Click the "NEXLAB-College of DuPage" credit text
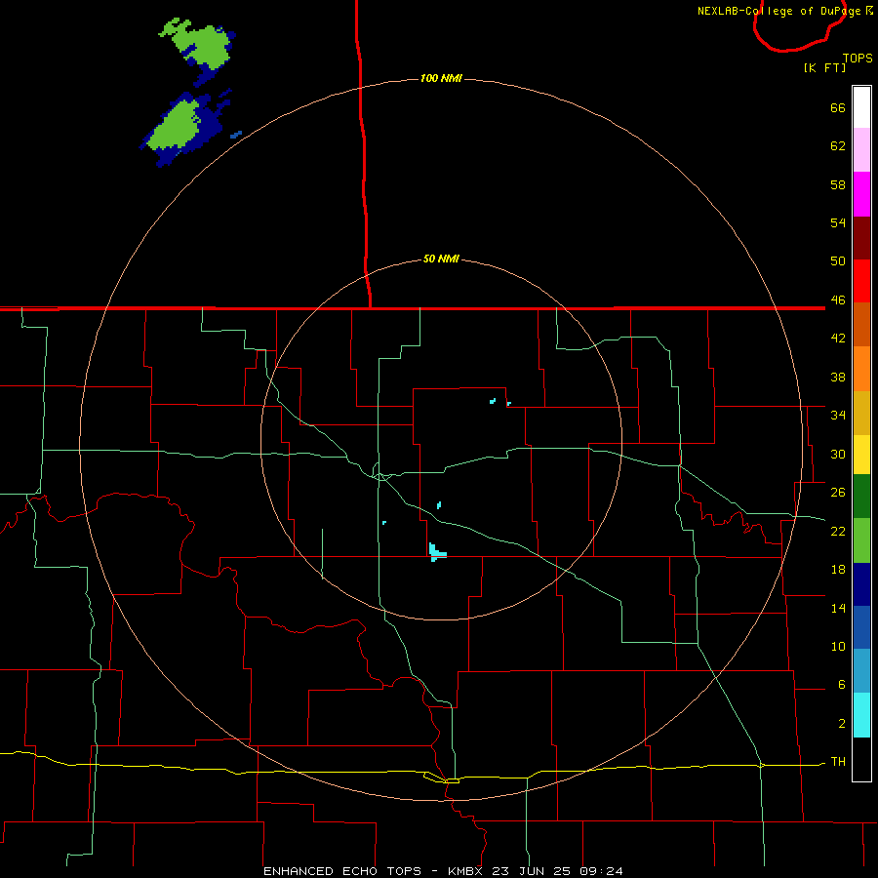This screenshot has height=878, width=878. (x=778, y=11)
